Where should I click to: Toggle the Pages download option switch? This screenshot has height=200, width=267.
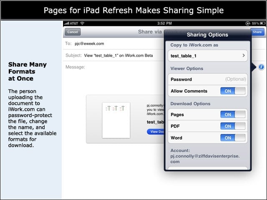pyautogui.click(x=233, y=115)
